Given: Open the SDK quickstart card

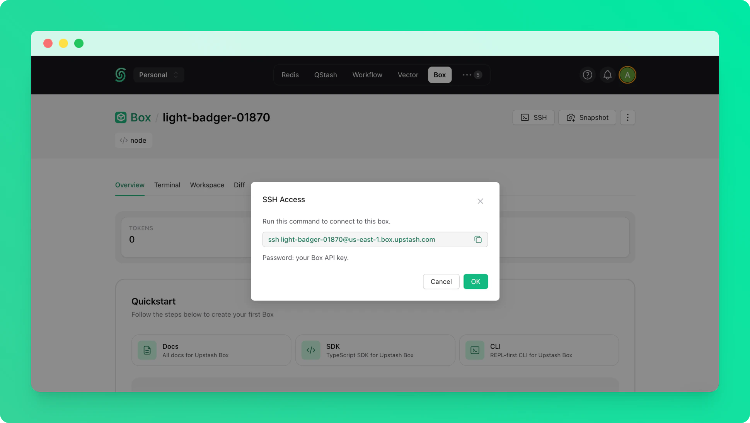Looking at the screenshot, I should (x=375, y=350).
